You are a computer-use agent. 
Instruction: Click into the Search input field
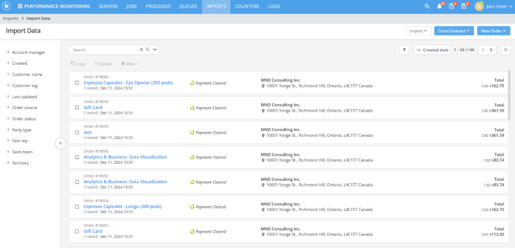[105, 50]
